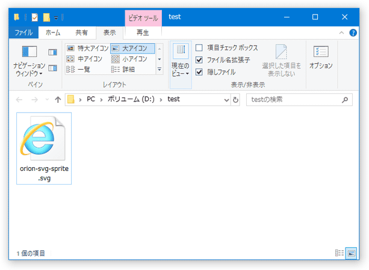Select the 表示 ribbon tab
The height and width of the screenshot is (270, 369).
click(x=110, y=32)
